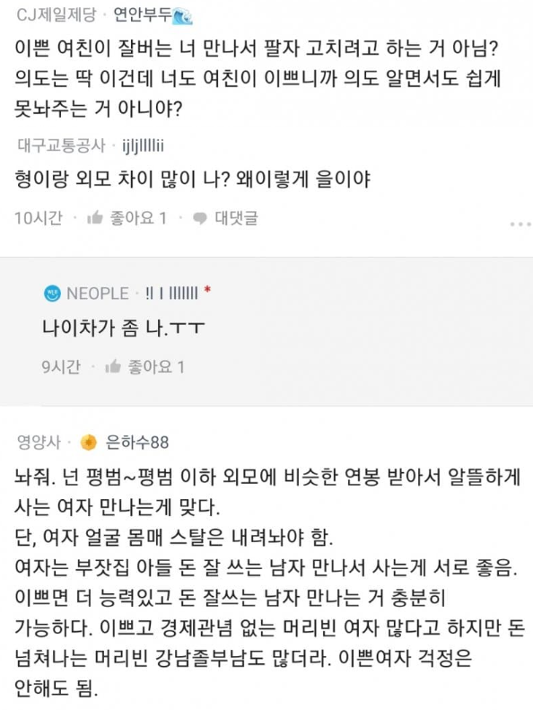Screen dimensions: 533x710
Task: Click the red asterisk author marker
Action: 207,290
